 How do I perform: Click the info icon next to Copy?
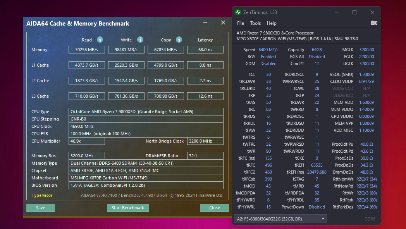pyautogui.click(x=179, y=40)
